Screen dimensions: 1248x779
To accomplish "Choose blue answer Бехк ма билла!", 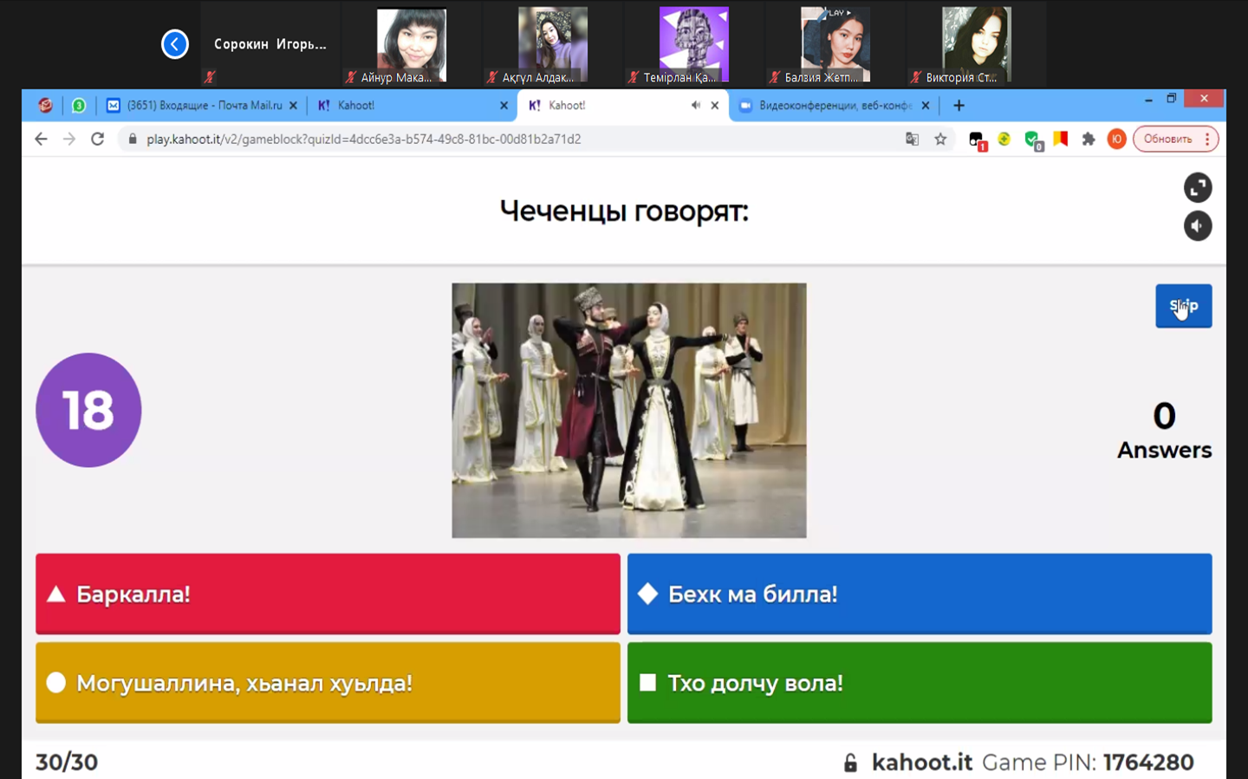I will [x=919, y=594].
